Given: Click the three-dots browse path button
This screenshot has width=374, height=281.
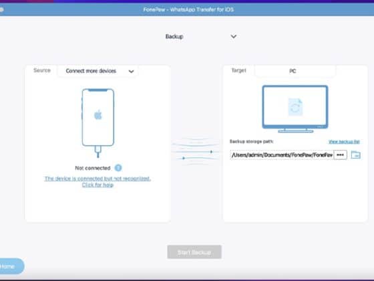Looking at the screenshot, I should click(340, 155).
